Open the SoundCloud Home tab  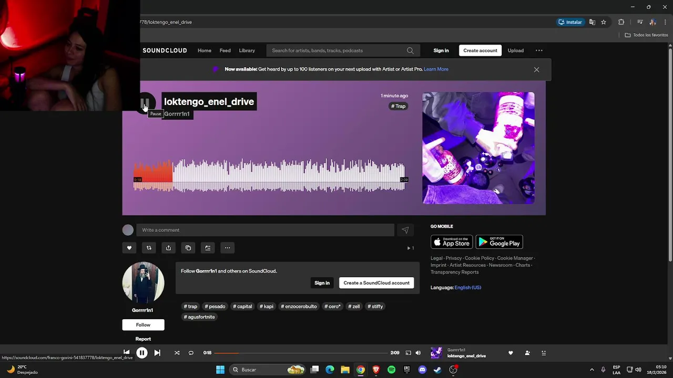coord(205,50)
